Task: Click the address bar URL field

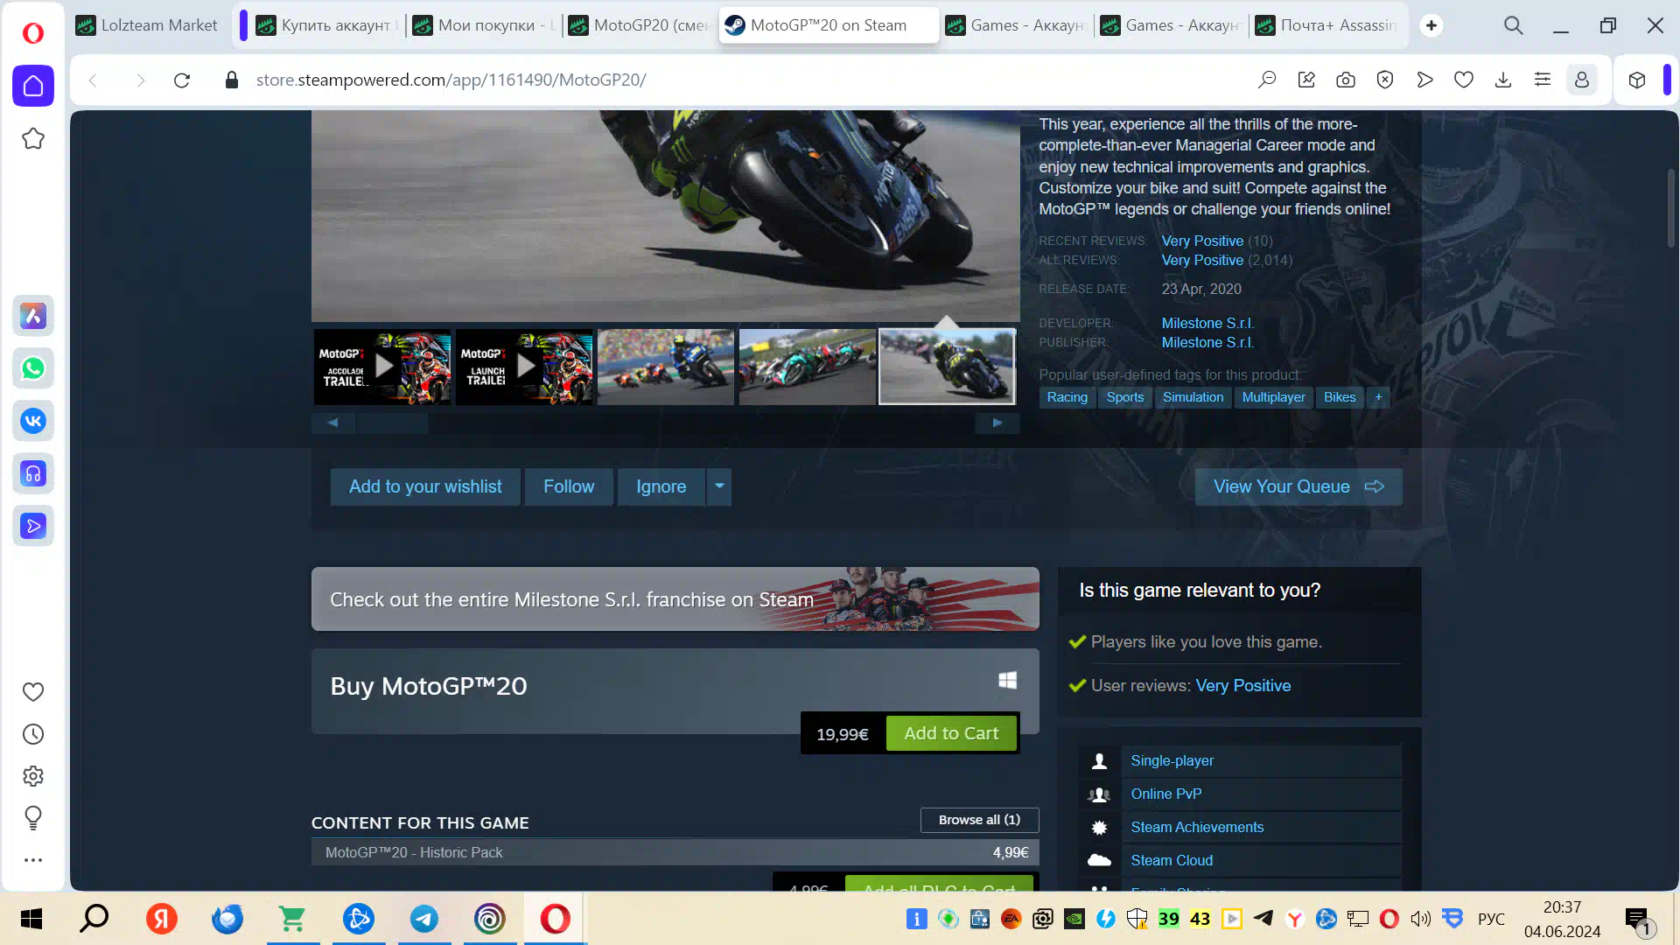Action: pyautogui.click(x=451, y=80)
